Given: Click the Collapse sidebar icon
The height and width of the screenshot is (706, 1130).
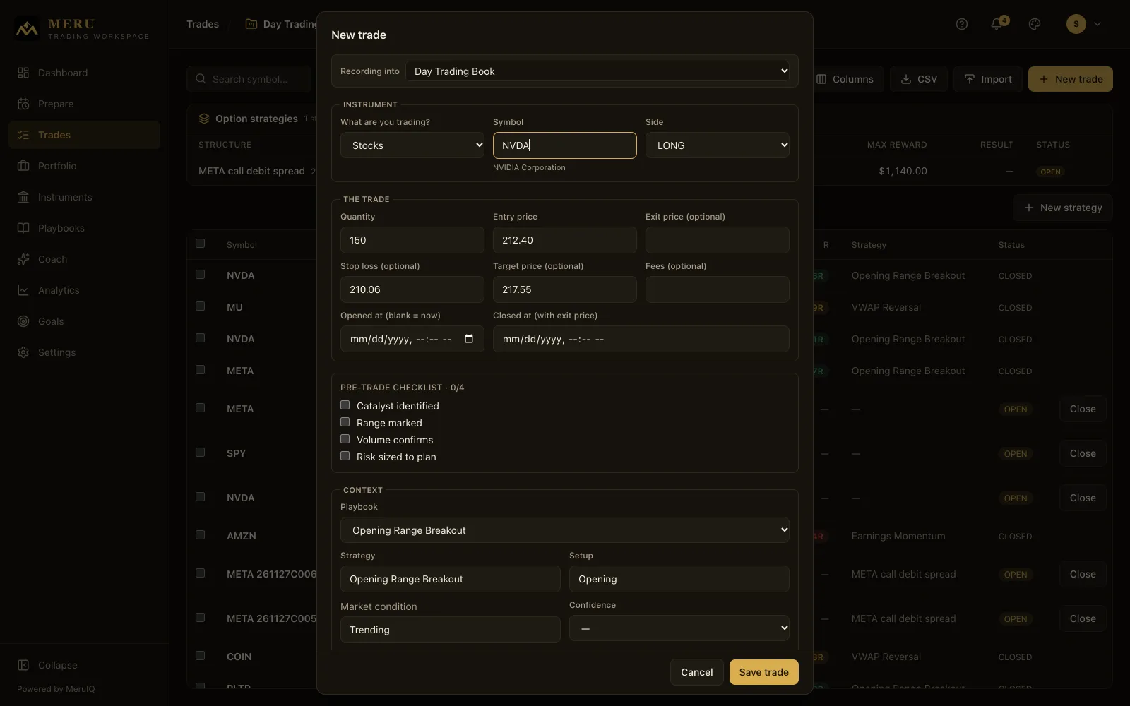Looking at the screenshot, I should [23, 665].
